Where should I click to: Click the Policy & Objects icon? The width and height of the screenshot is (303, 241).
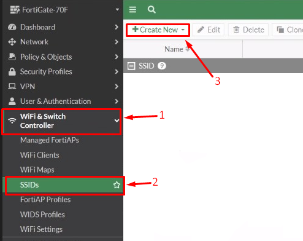pos(12,57)
